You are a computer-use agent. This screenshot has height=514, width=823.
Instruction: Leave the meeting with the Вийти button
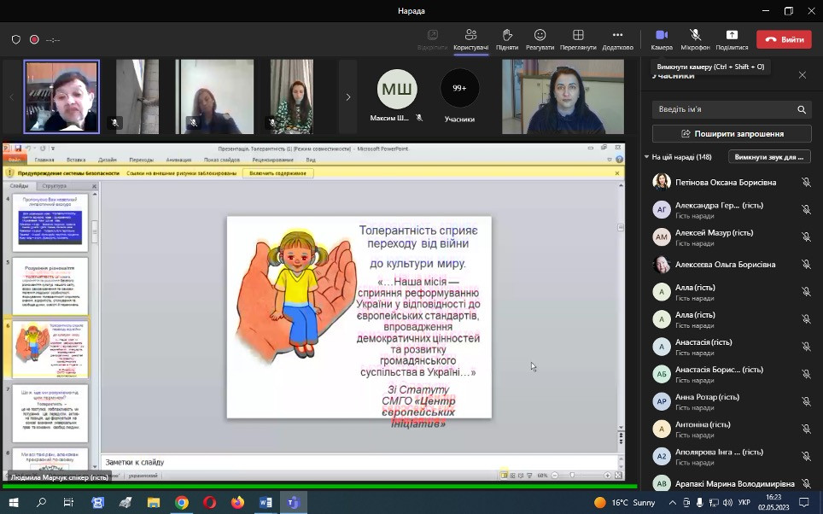pos(785,39)
